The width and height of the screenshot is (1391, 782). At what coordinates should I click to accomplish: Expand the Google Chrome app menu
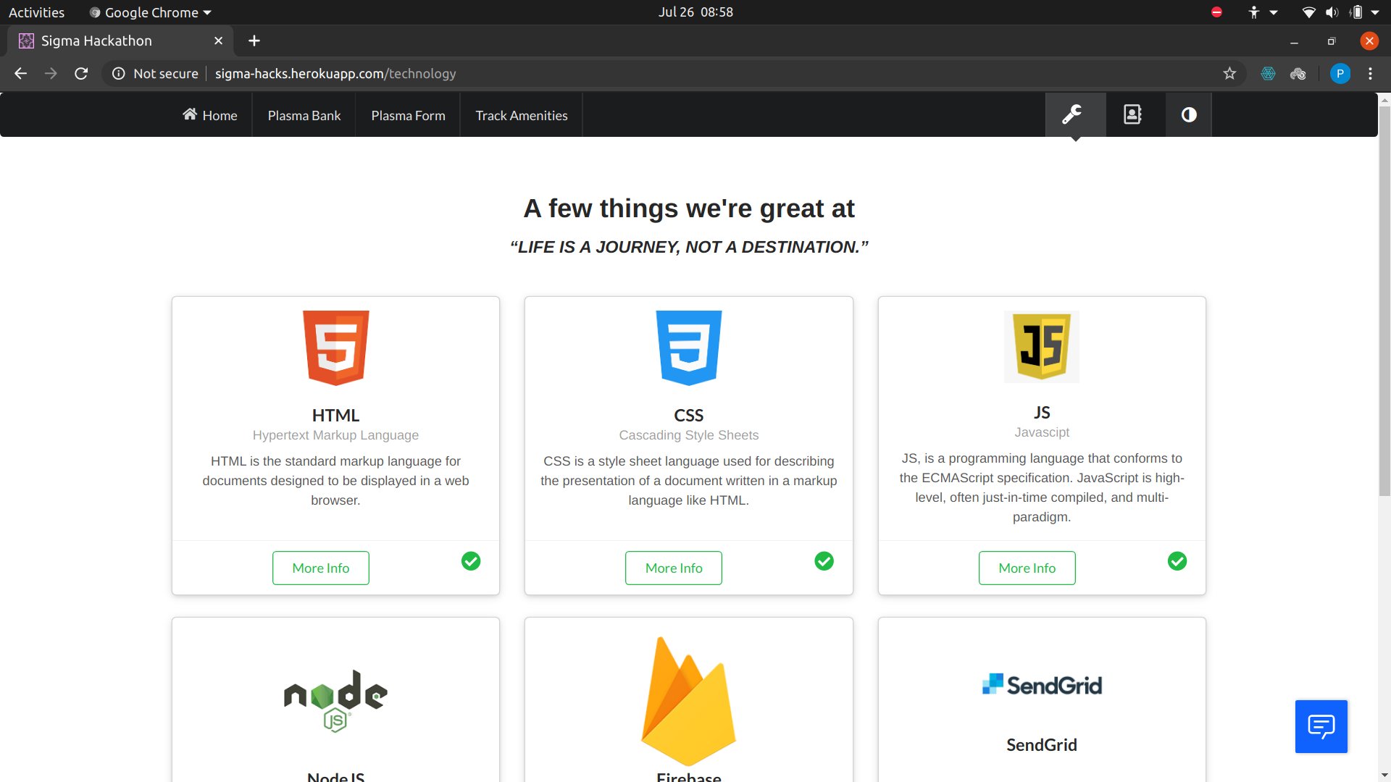[151, 12]
